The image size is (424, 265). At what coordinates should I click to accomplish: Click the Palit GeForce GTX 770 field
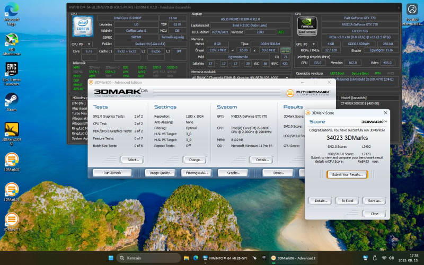[360, 18]
